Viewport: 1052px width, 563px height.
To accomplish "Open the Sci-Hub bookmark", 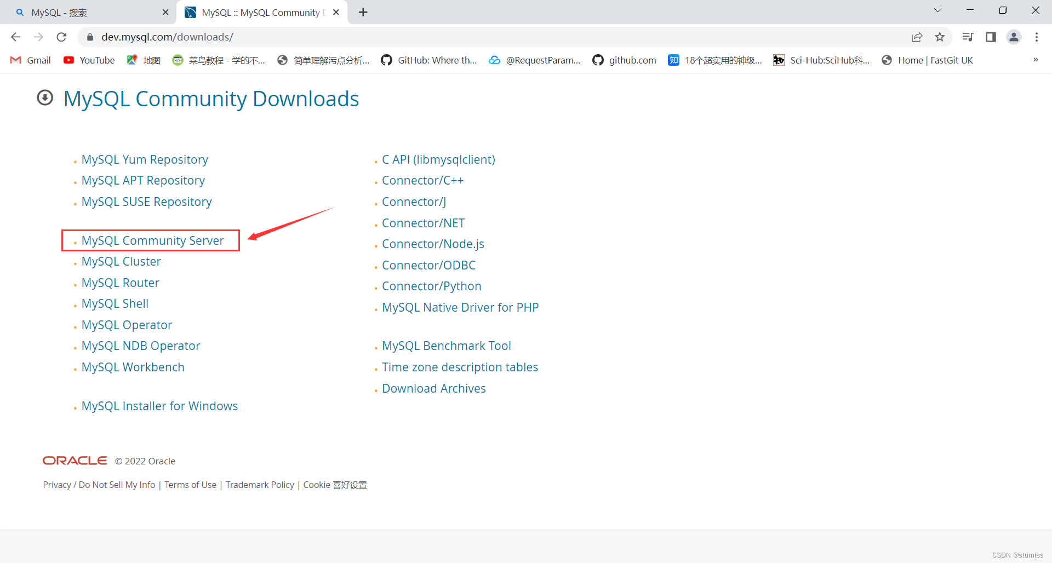I will pos(821,60).
